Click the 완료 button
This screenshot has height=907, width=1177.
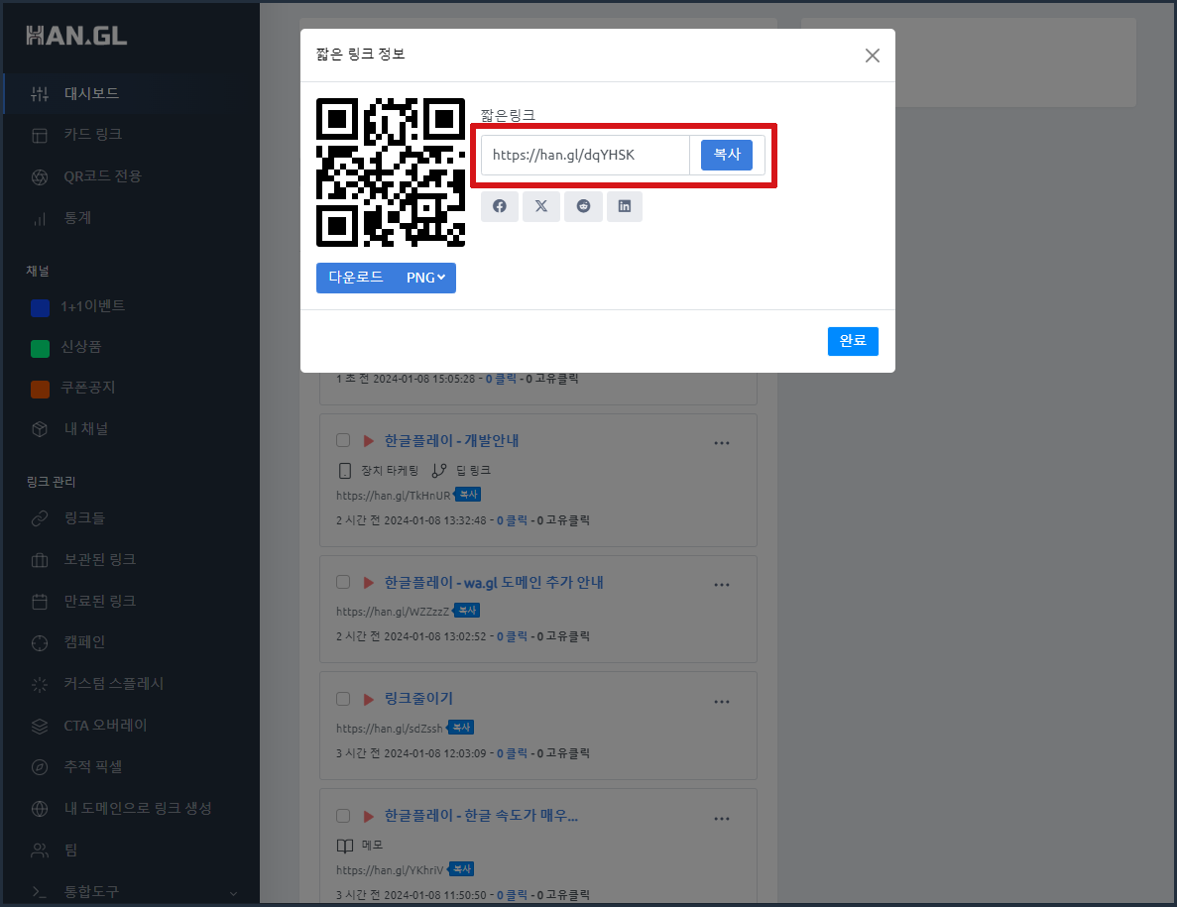point(853,341)
